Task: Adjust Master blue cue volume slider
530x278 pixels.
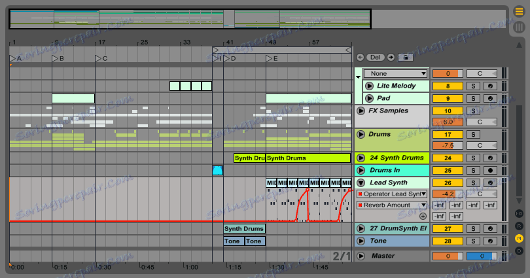Action: tap(482, 256)
